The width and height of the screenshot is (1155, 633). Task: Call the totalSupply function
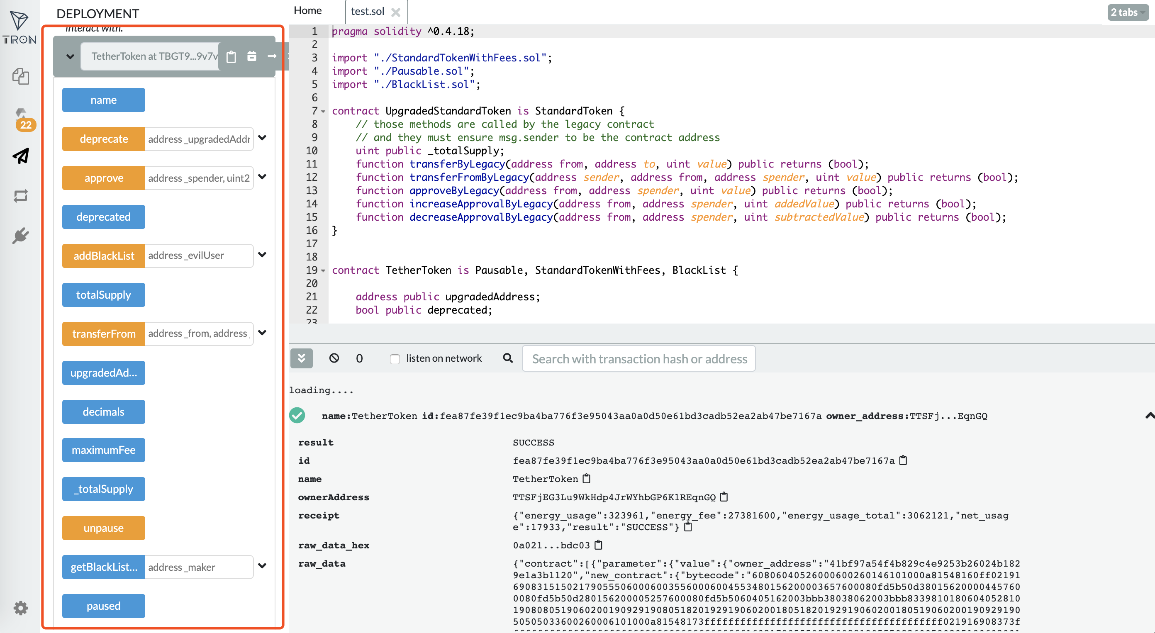click(104, 295)
